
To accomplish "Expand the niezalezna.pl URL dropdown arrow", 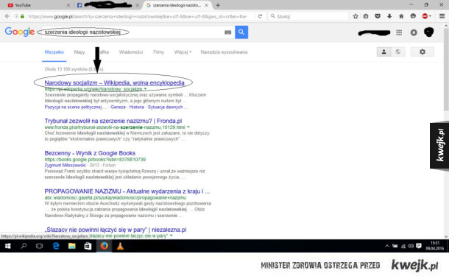I will (172, 236).
